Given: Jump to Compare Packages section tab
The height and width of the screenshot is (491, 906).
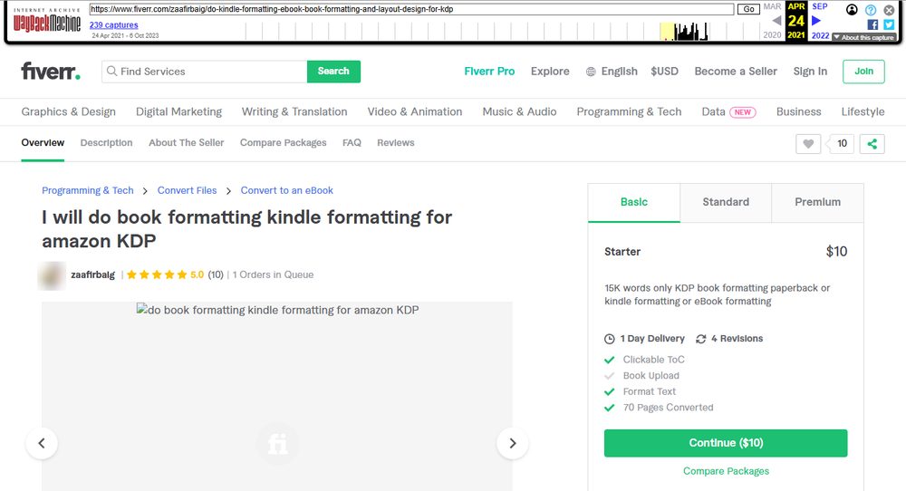Looking at the screenshot, I should pos(283,142).
